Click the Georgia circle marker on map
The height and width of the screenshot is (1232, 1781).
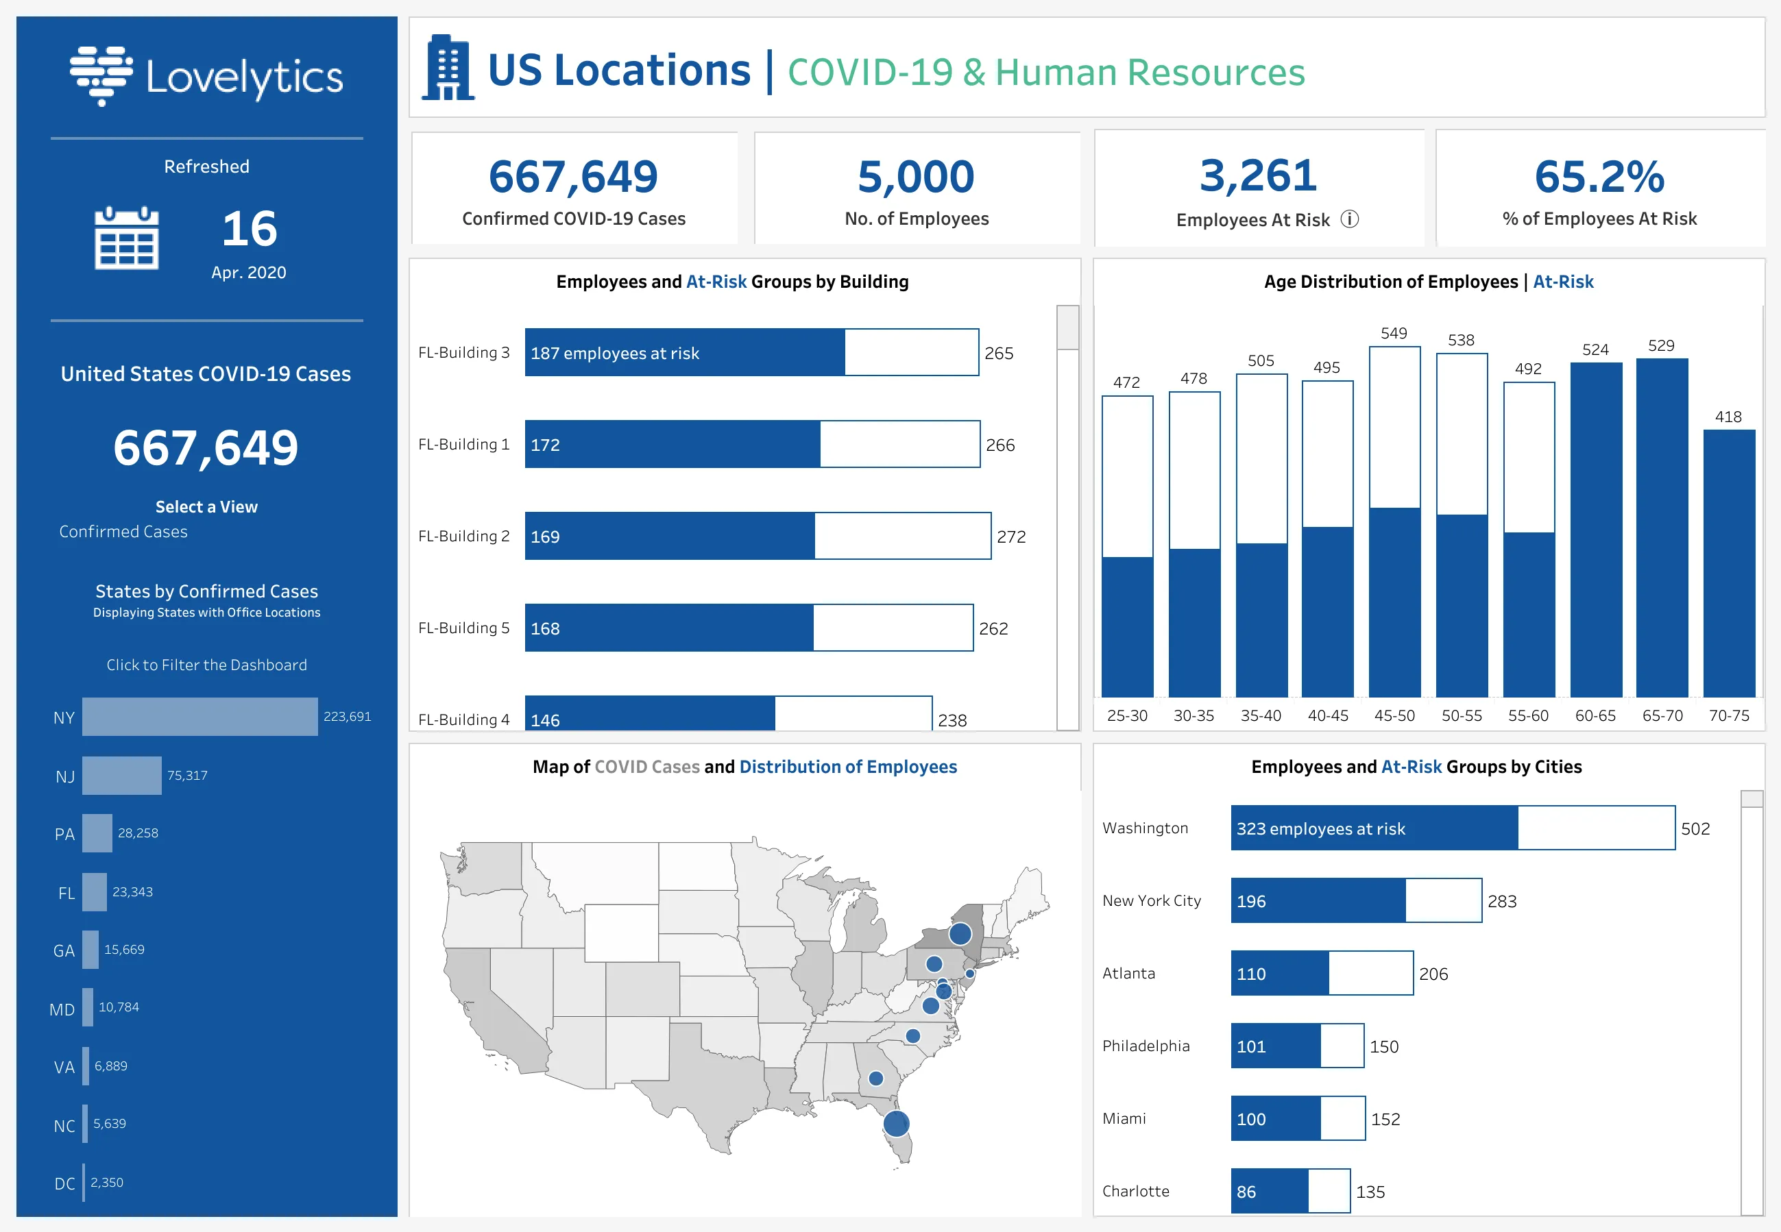[876, 1079]
